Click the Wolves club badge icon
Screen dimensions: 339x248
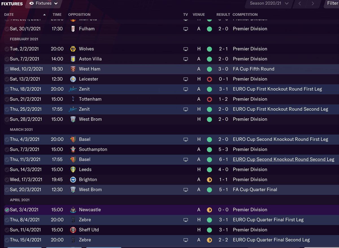(x=73, y=49)
